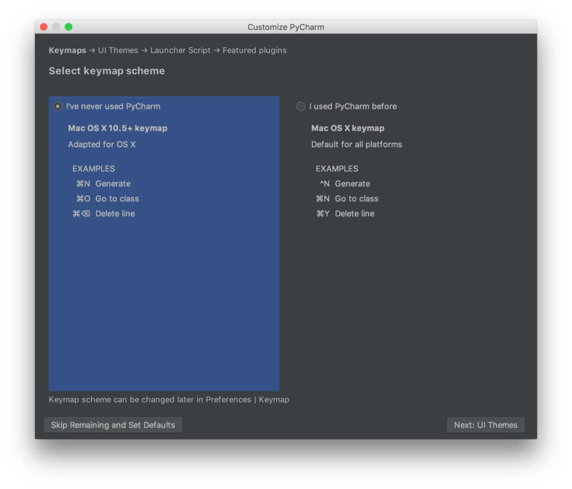Click the Keymap scheme Preferences note

pos(169,400)
